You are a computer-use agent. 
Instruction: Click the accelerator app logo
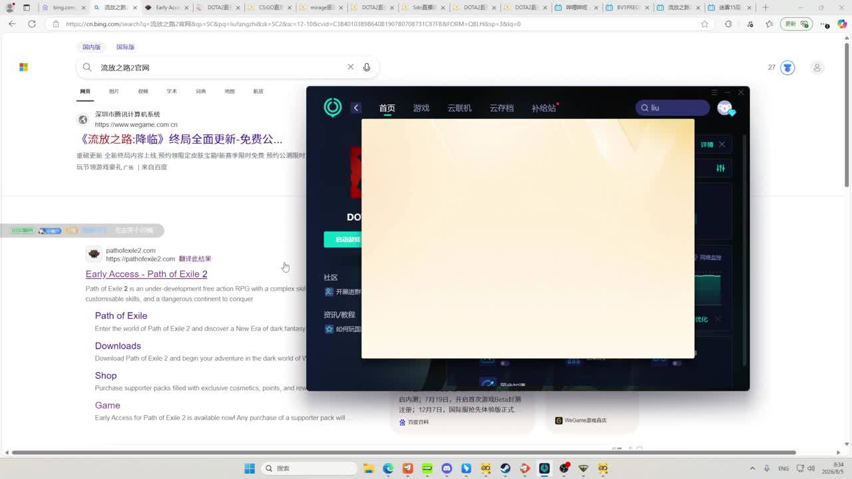pos(333,108)
